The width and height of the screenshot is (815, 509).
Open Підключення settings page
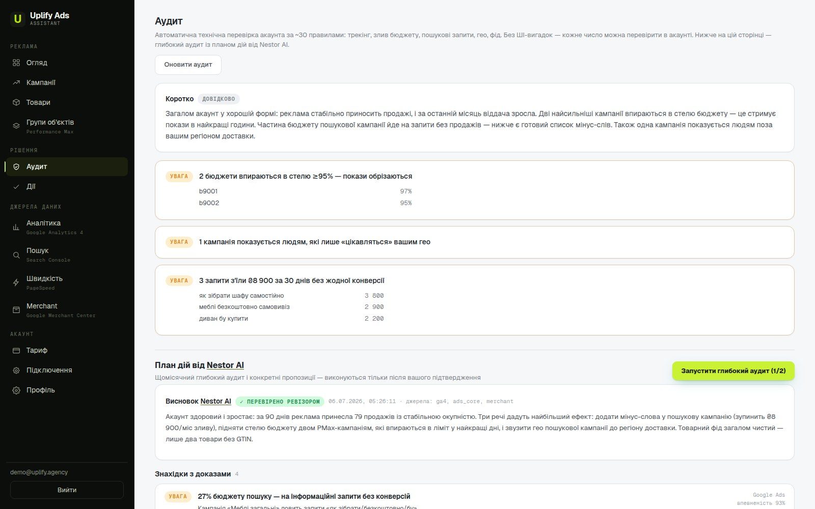pyautogui.click(x=67, y=370)
